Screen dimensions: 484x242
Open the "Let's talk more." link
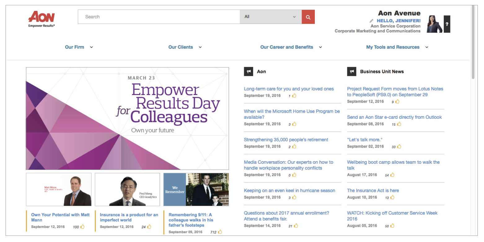[x=365, y=140]
